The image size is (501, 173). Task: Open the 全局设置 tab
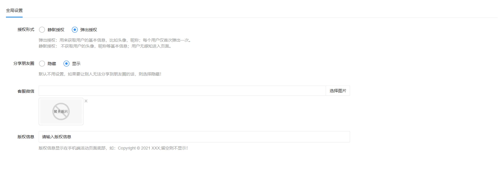click(x=14, y=10)
